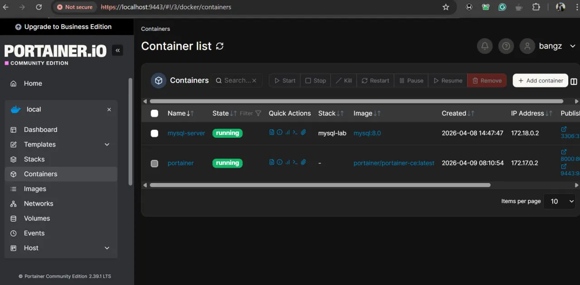Click the Resume button
The width and height of the screenshot is (580, 285).
pyautogui.click(x=447, y=81)
